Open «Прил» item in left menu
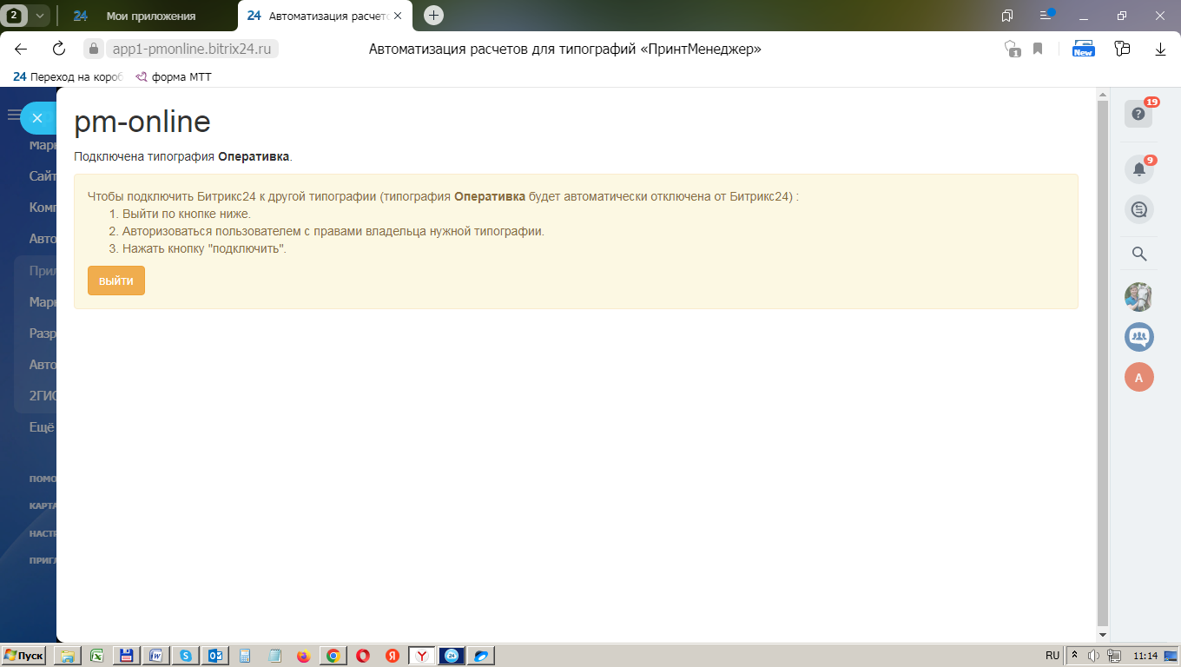Screen dimensions: 1181x667 [43, 271]
